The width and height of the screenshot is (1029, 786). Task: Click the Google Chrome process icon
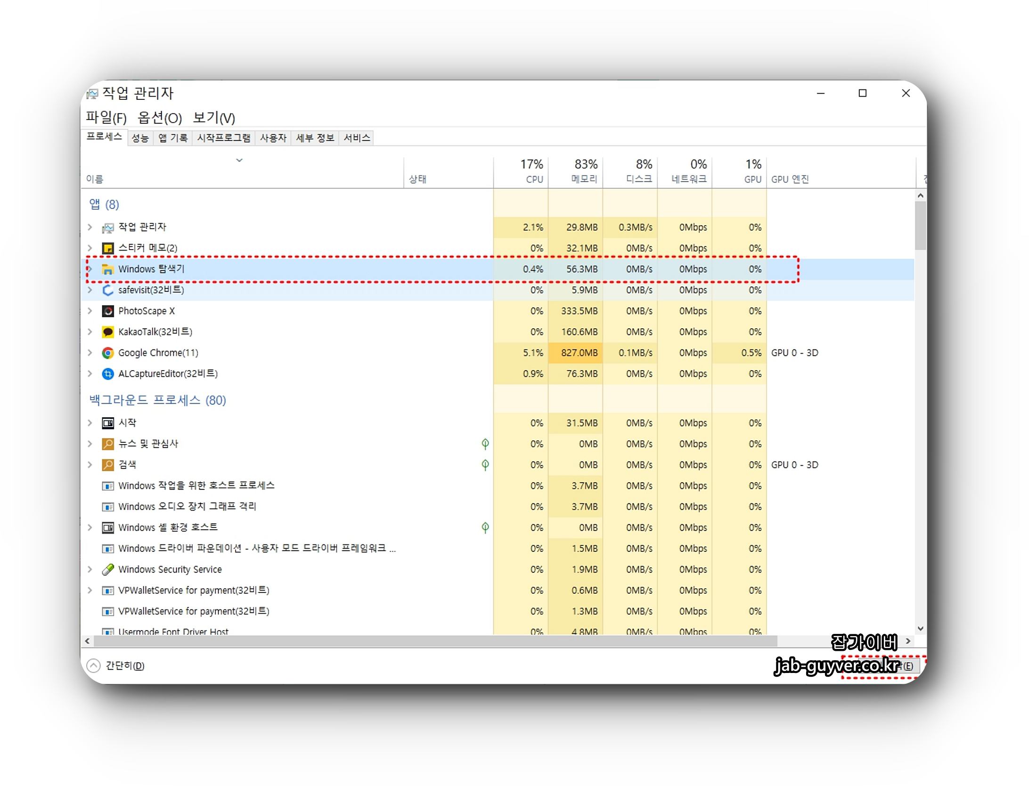click(108, 353)
